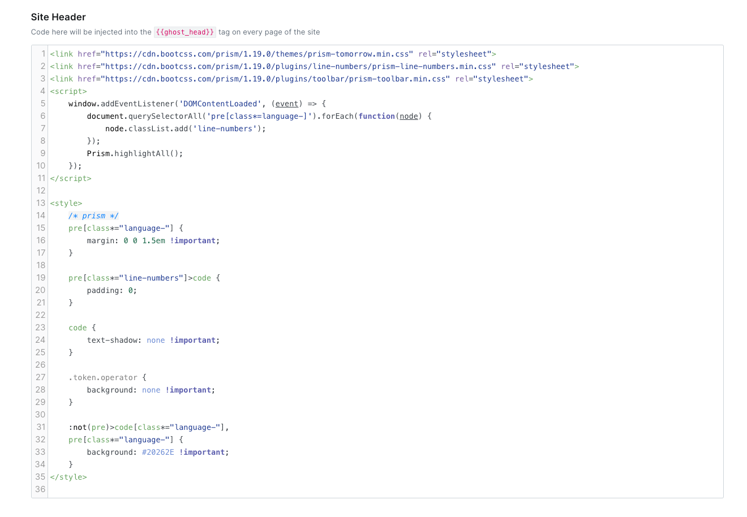
Task: Click the window.addEventListener code line
Action: 197,104
